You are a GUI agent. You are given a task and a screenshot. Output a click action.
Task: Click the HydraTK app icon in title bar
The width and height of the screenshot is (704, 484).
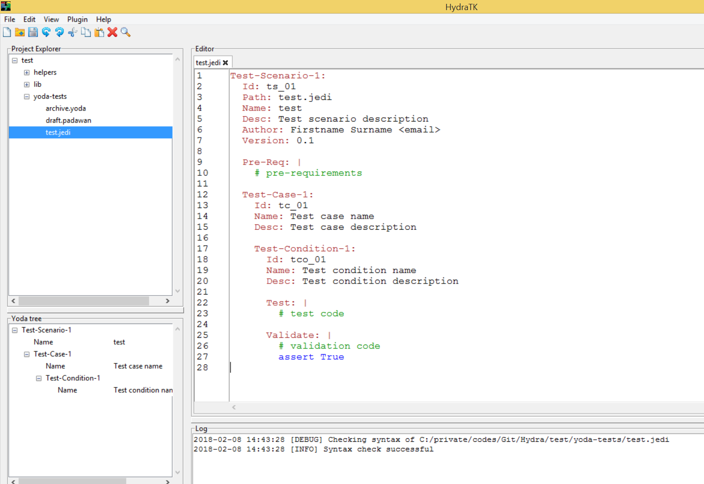coord(6,6)
